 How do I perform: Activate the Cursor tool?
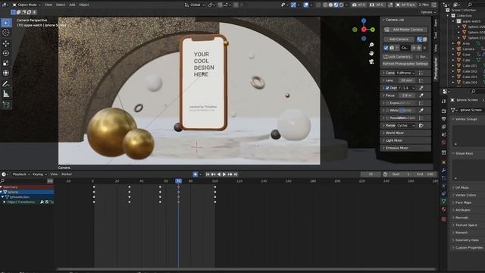6,33
